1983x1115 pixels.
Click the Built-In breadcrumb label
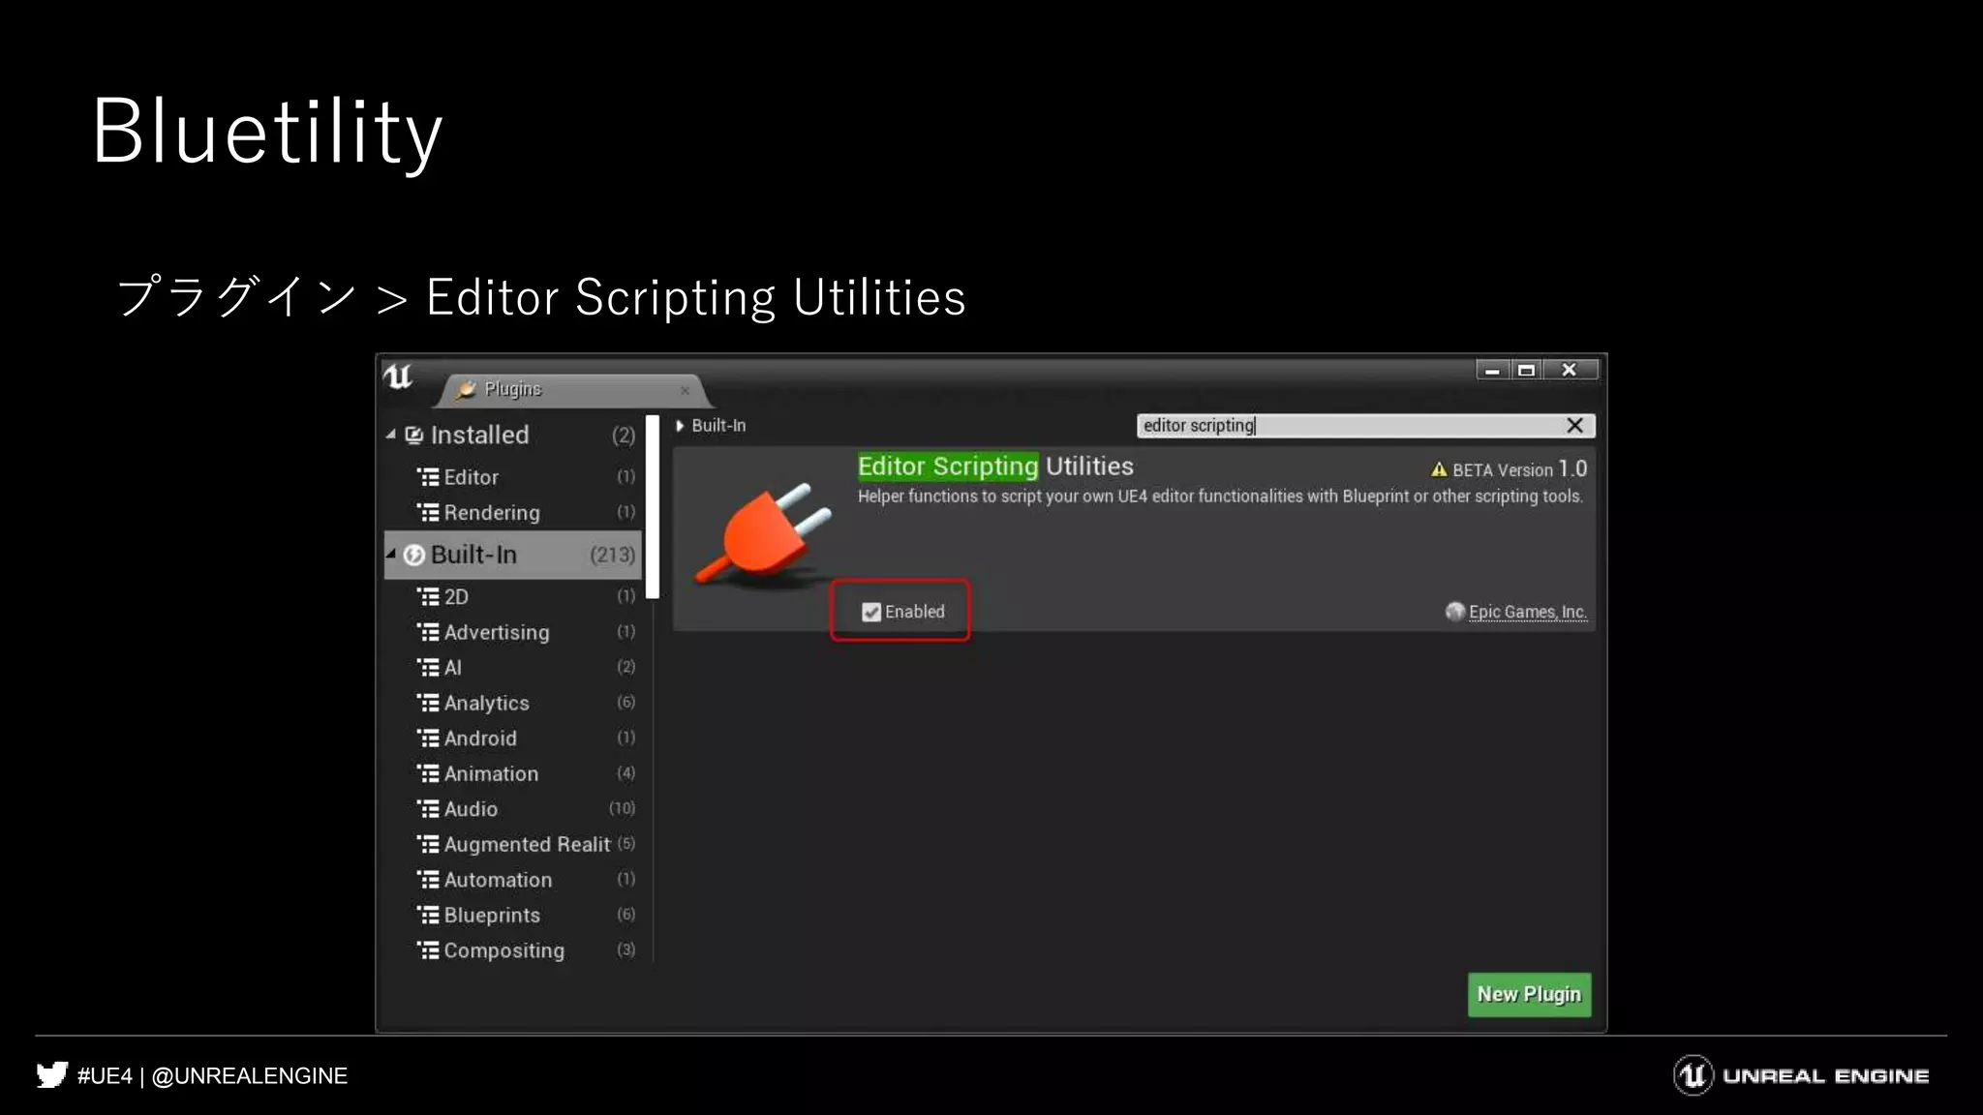pos(718,426)
